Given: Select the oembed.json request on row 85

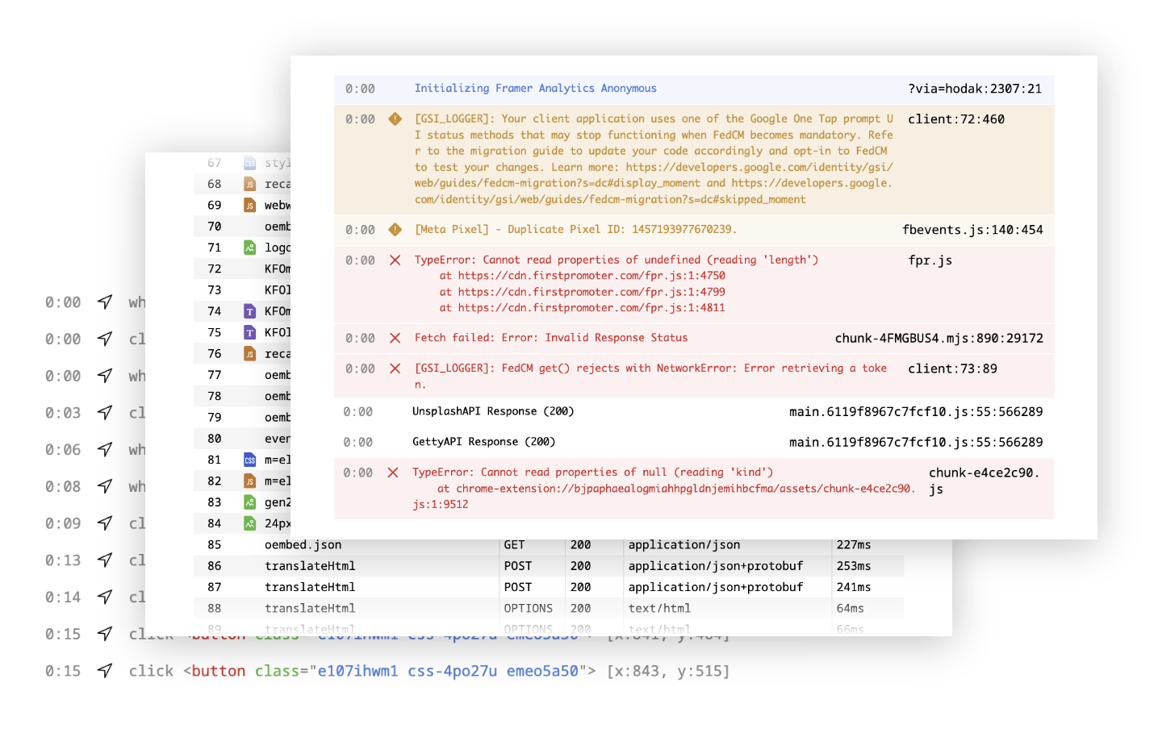Looking at the screenshot, I should (303, 545).
